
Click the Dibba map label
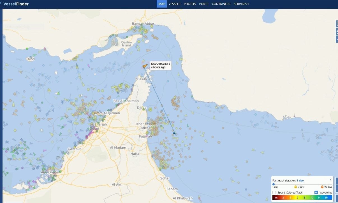(x=142, y=108)
